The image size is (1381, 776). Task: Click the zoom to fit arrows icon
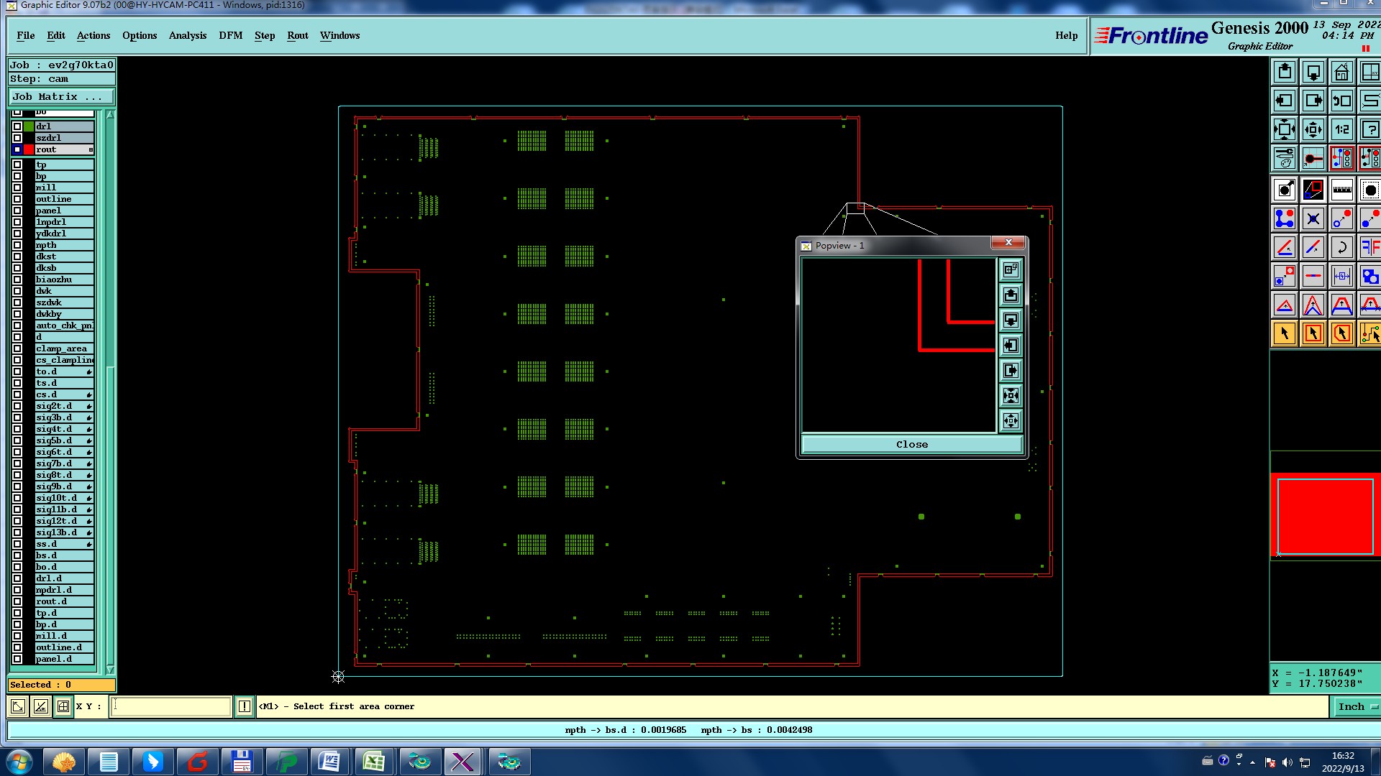pyautogui.click(x=1284, y=130)
